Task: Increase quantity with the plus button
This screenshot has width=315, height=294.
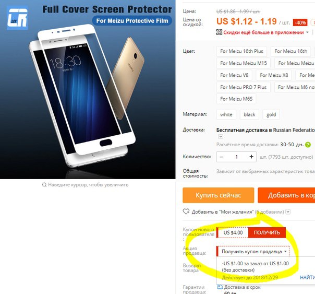Action: (251, 157)
